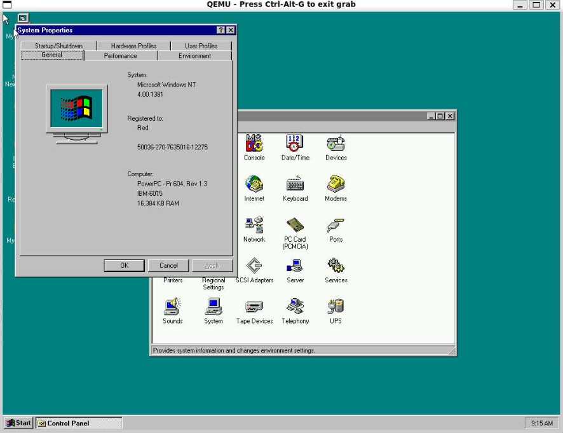This screenshot has width=563, height=433.
Task: Select the Keyboard icon
Action: click(x=295, y=184)
